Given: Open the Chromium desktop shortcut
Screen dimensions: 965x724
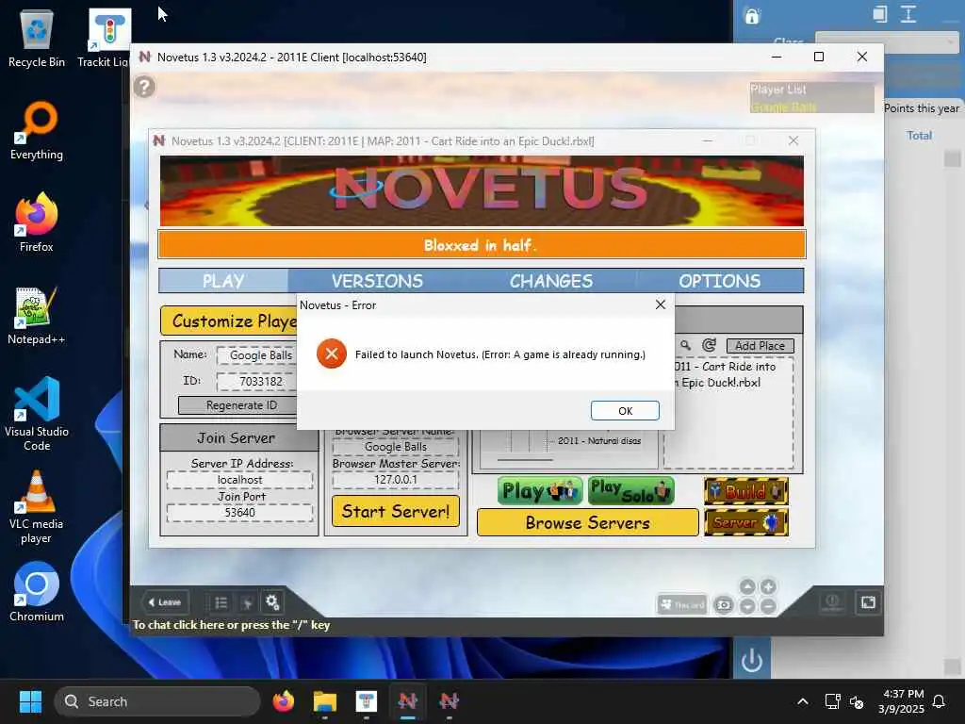Looking at the screenshot, I should coord(37,592).
